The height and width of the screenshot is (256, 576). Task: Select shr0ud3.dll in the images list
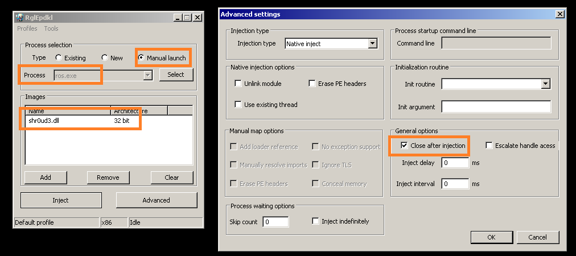coord(43,121)
